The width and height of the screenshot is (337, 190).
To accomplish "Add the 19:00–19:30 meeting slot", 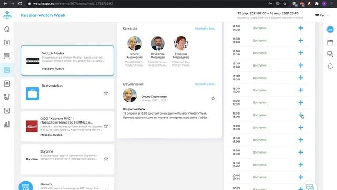I will (301, 153).
